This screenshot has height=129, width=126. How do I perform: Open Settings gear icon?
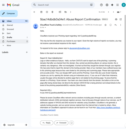coord(107,5)
